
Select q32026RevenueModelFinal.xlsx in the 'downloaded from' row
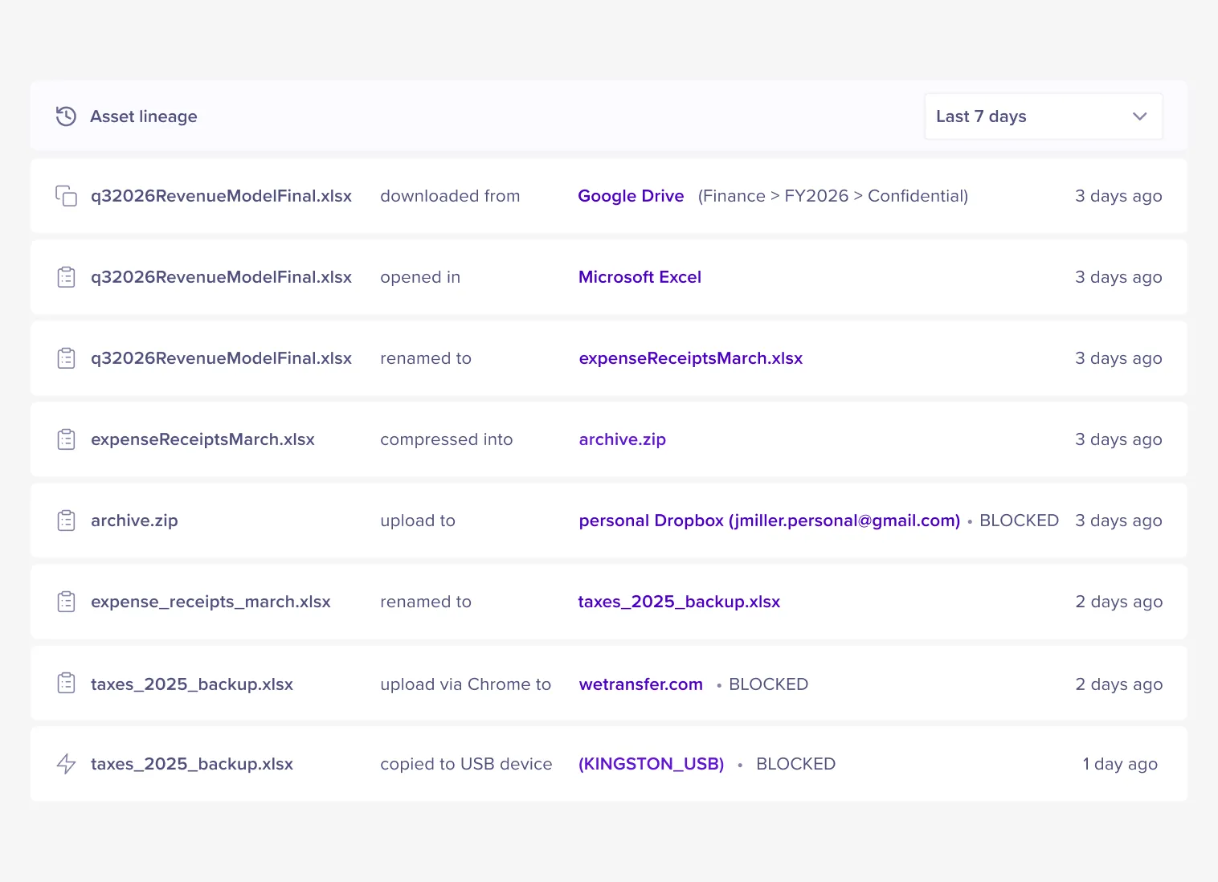(x=221, y=196)
